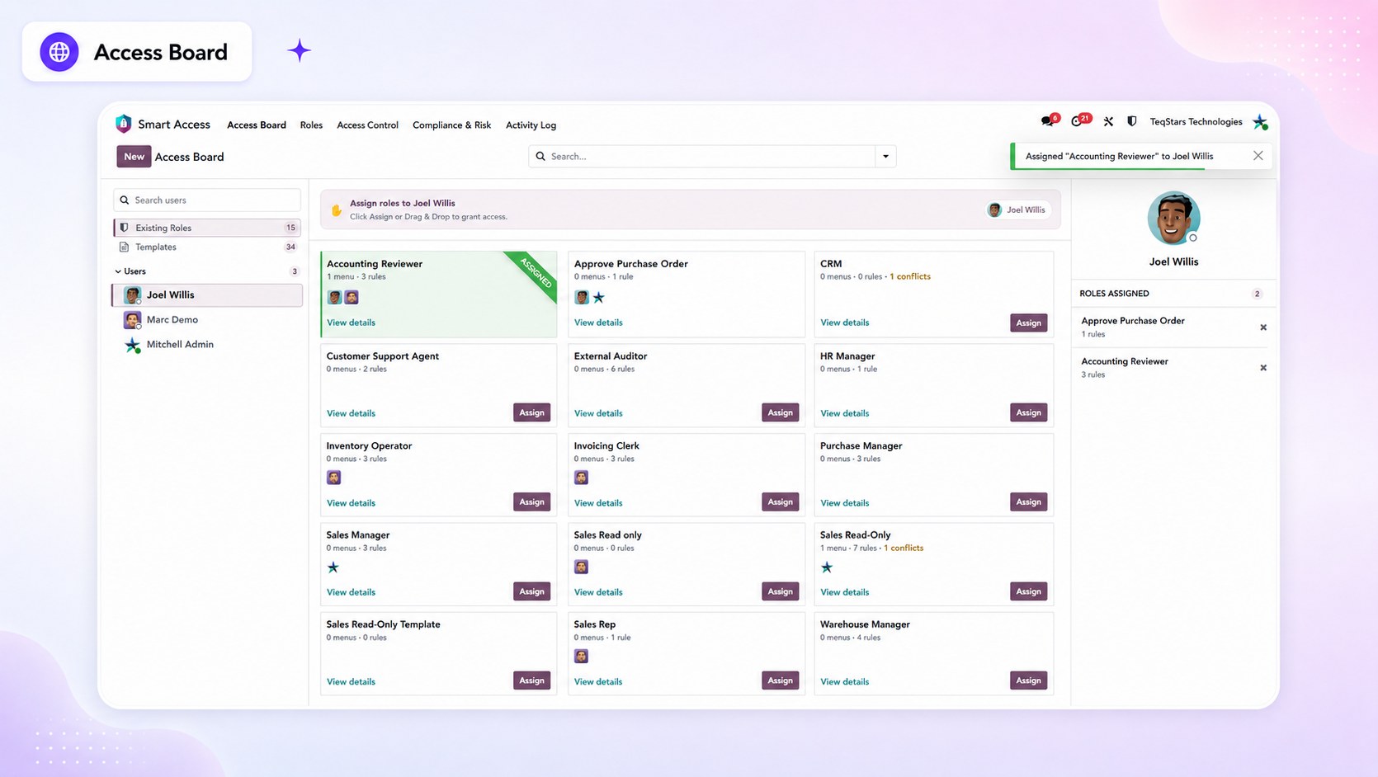This screenshot has height=777, width=1378.
Task: Assign the Purchase Manager role
Action: pyautogui.click(x=1028, y=502)
